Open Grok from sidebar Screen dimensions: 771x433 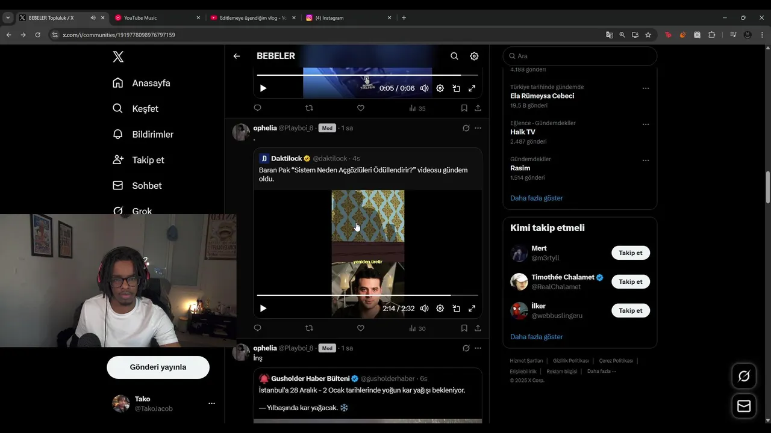(133, 210)
